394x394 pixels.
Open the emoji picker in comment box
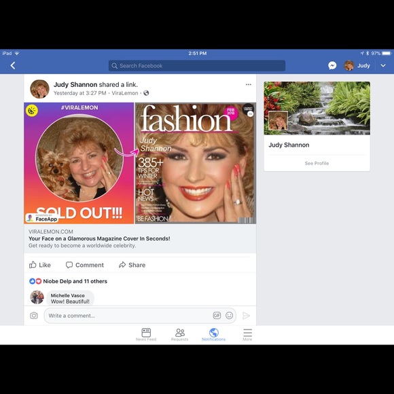click(x=229, y=315)
